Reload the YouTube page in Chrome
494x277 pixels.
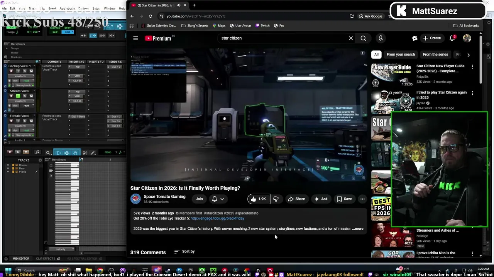pyautogui.click(x=151, y=16)
